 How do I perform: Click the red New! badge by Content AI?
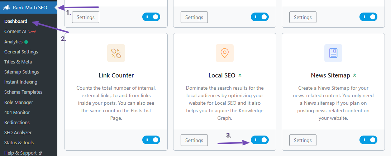coord(32,32)
